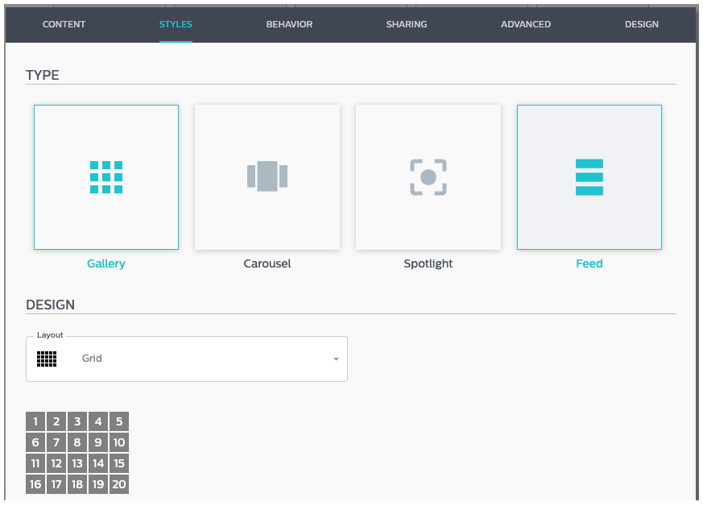This screenshot has height=506, width=703.
Task: Click the Feed label
Action: pos(589,263)
